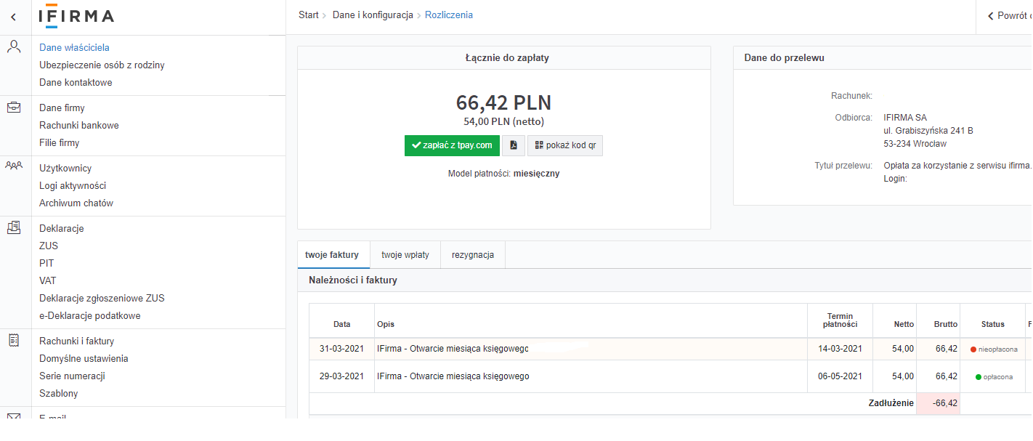Select the users group icon in sidebar

point(14,166)
